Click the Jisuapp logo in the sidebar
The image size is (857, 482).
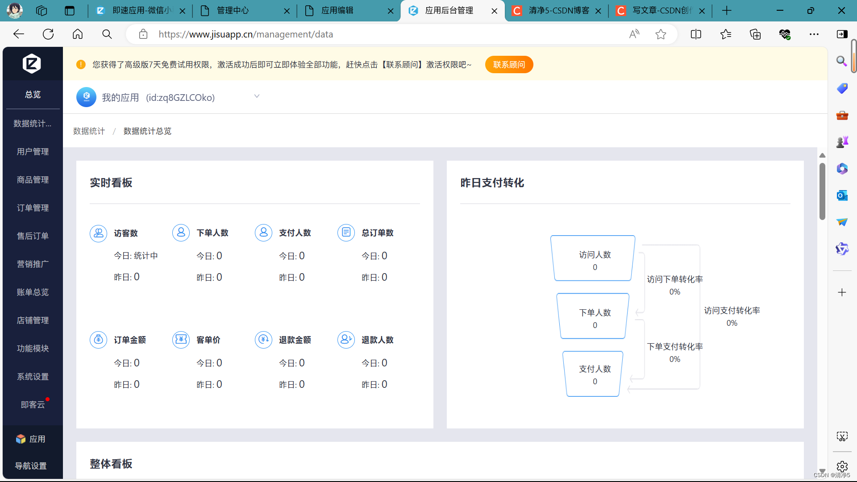point(32,64)
